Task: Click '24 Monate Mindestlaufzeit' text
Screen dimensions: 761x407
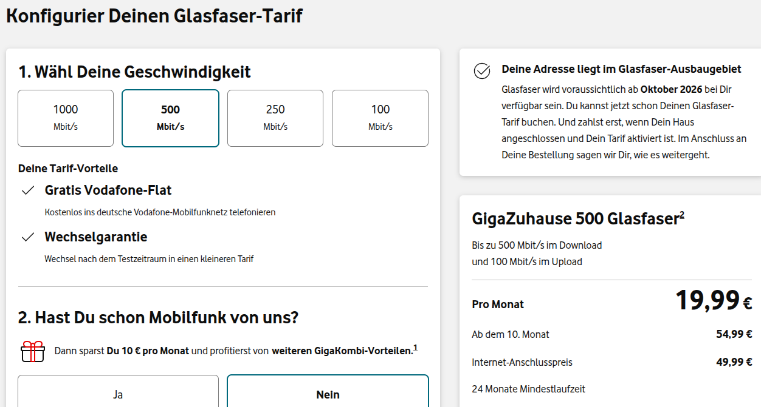Action: coord(529,389)
